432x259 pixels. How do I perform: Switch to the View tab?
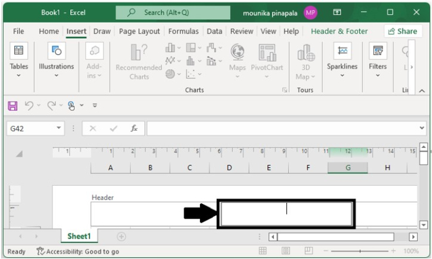[x=268, y=31]
